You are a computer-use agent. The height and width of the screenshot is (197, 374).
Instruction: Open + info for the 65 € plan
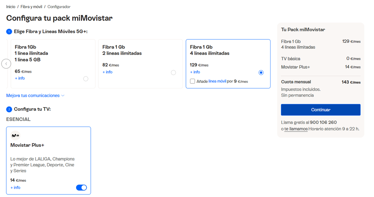(20, 78)
